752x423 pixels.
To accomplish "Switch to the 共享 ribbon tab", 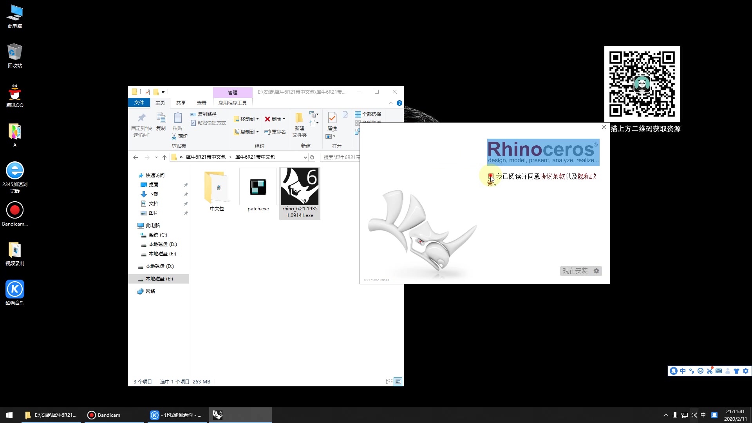I will pyautogui.click(x=181, y=103).
